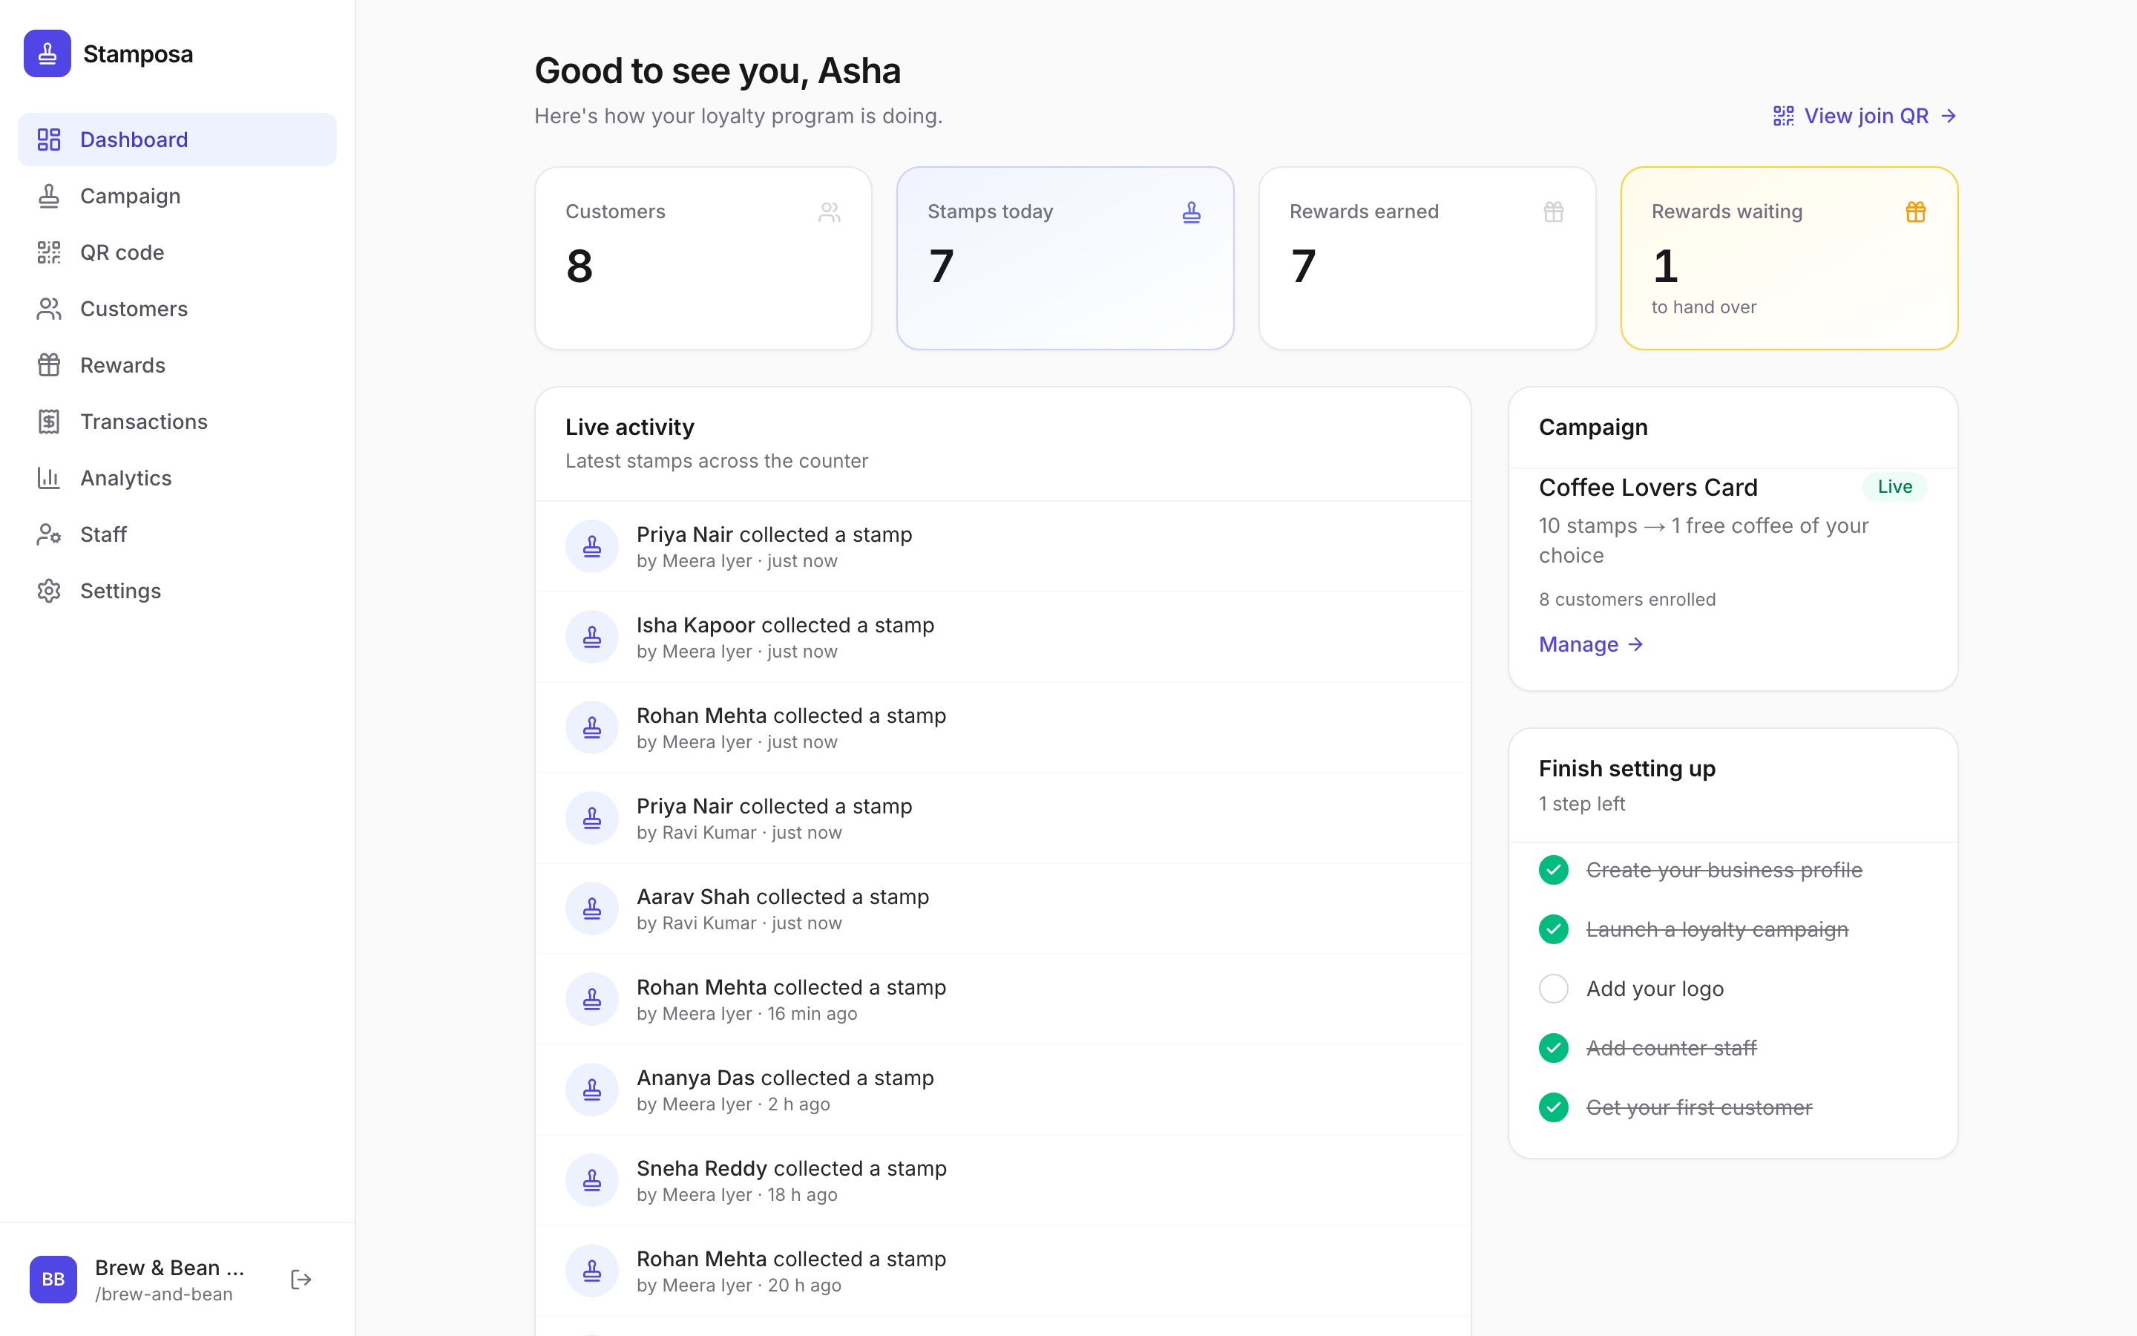This screenshot has height=1336, width=2137.
Task: Click "Priya Nair collected a stamp" by Ravi Kumar
Action: [x=1002, y=818]
